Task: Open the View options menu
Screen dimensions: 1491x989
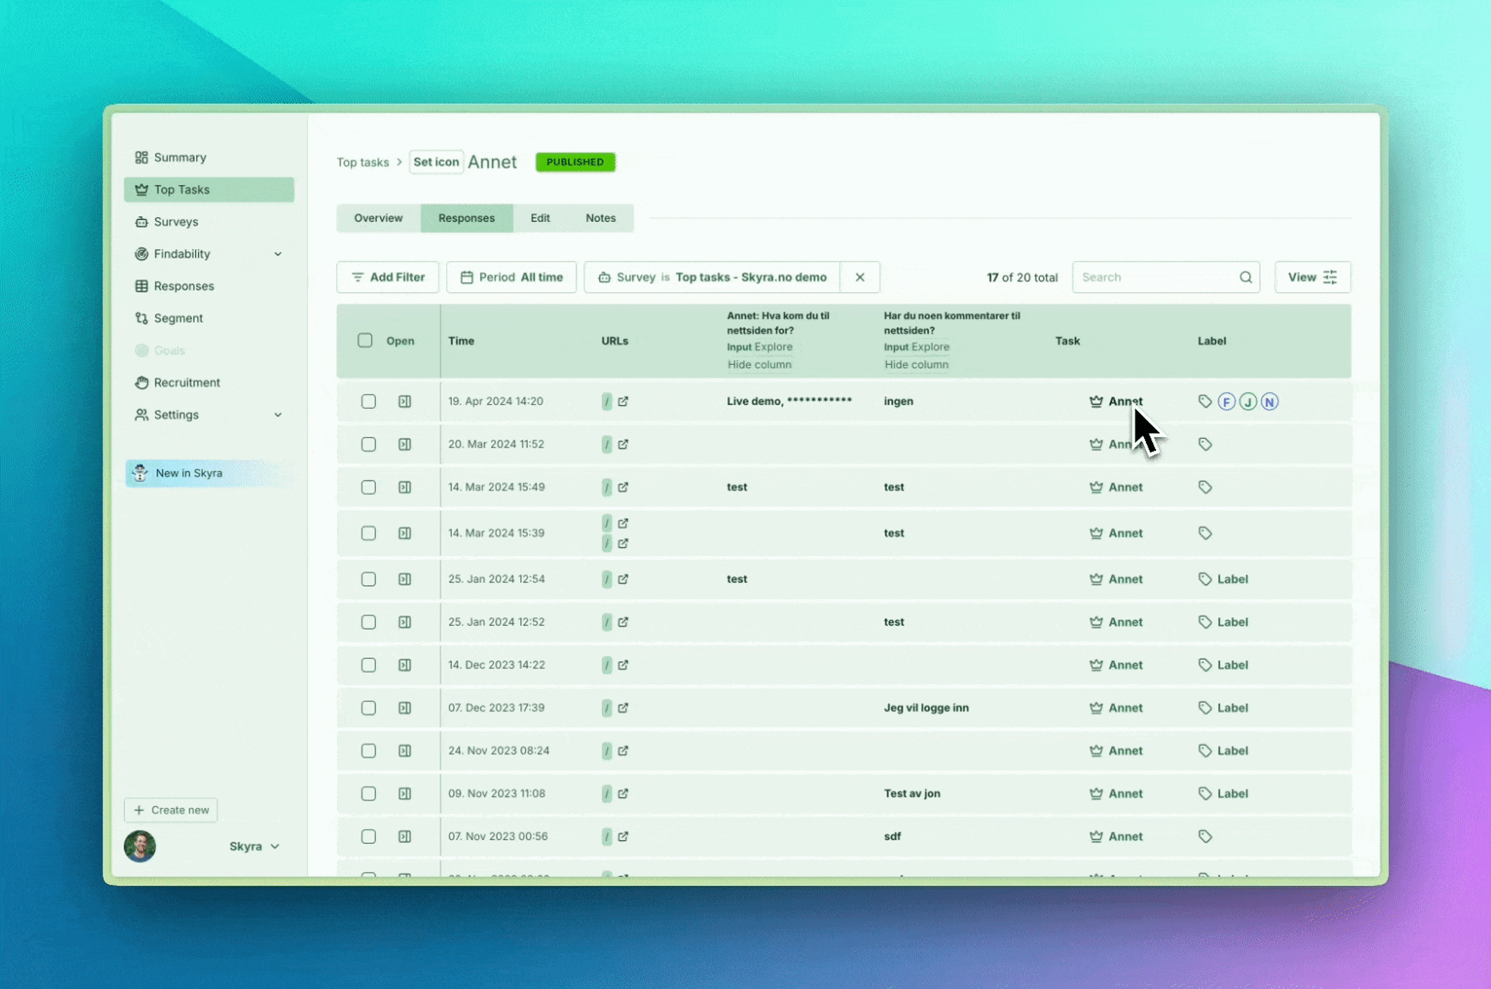Action: pos(1312,277)
